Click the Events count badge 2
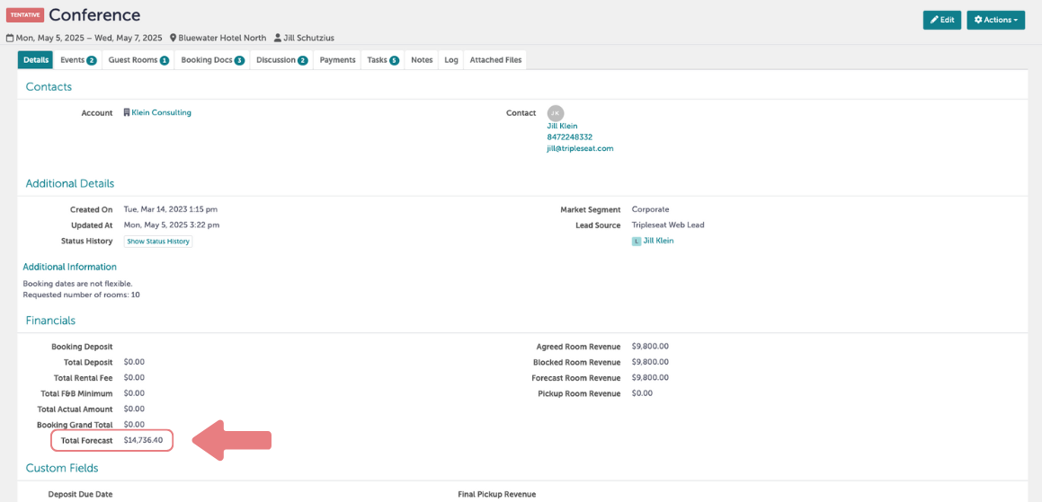 [92, 60]
